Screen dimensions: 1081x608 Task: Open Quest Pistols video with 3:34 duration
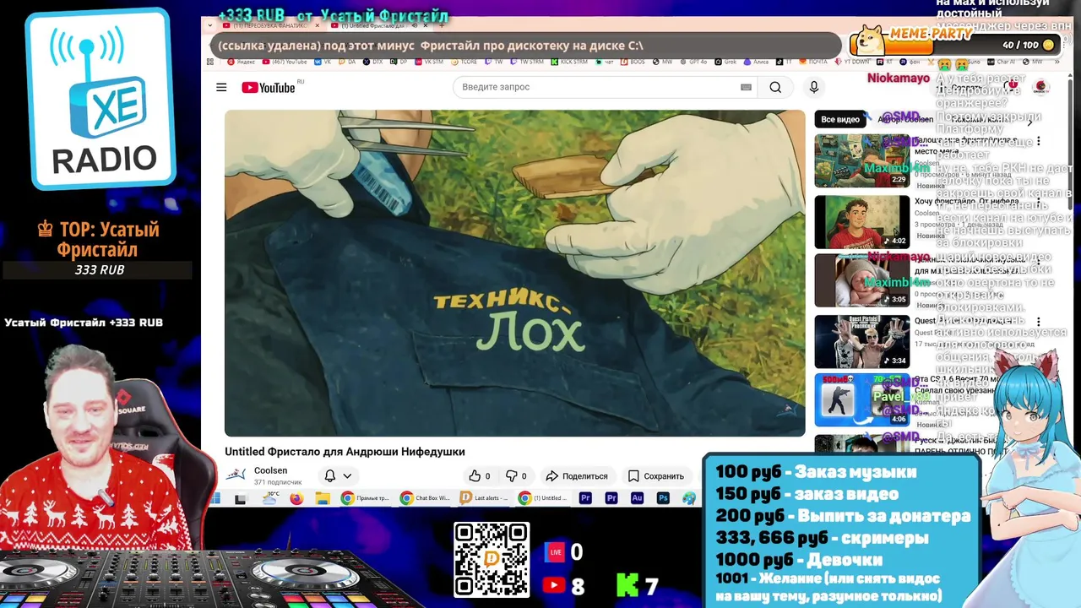point(861,341)
